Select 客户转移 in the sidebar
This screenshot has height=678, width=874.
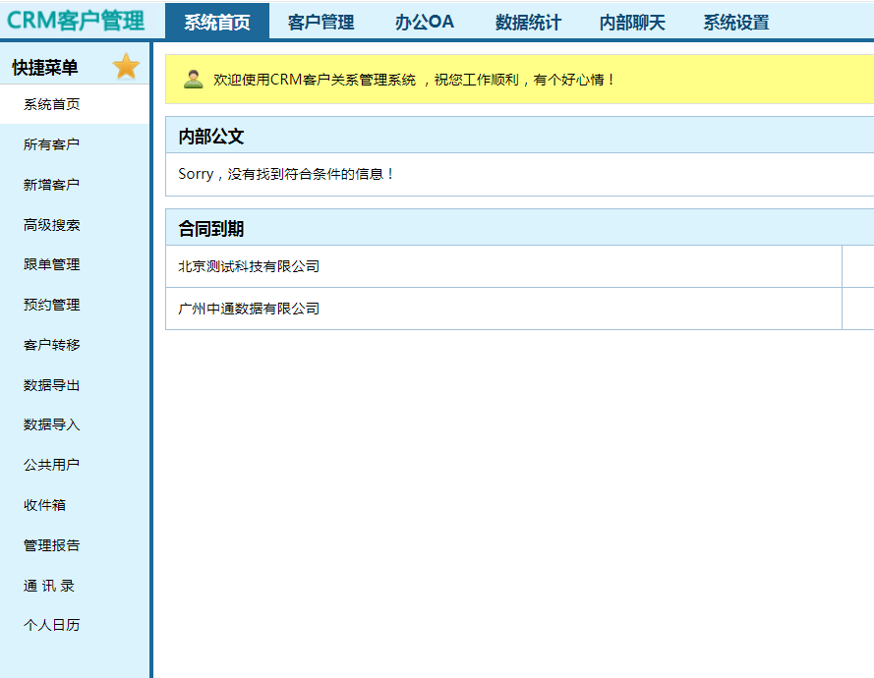point(52,345)
